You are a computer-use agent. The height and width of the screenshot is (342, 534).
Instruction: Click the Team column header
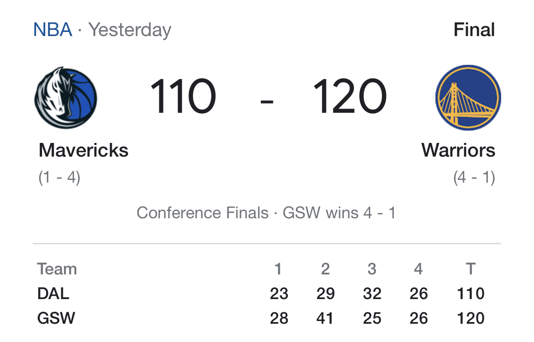point(57,269)
